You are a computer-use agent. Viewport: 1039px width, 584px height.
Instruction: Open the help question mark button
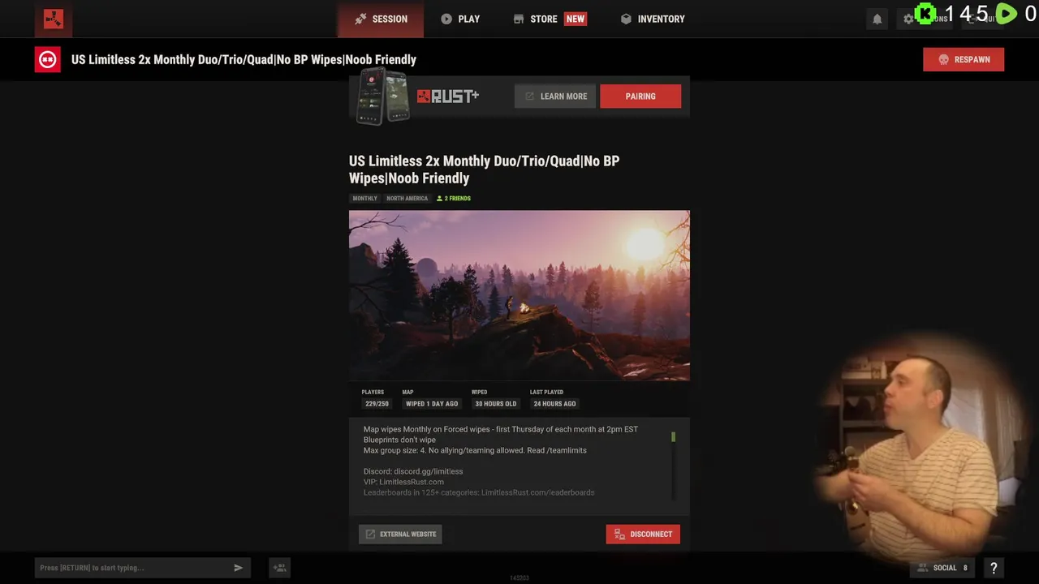pyautogui.click(x=994, y=568)
